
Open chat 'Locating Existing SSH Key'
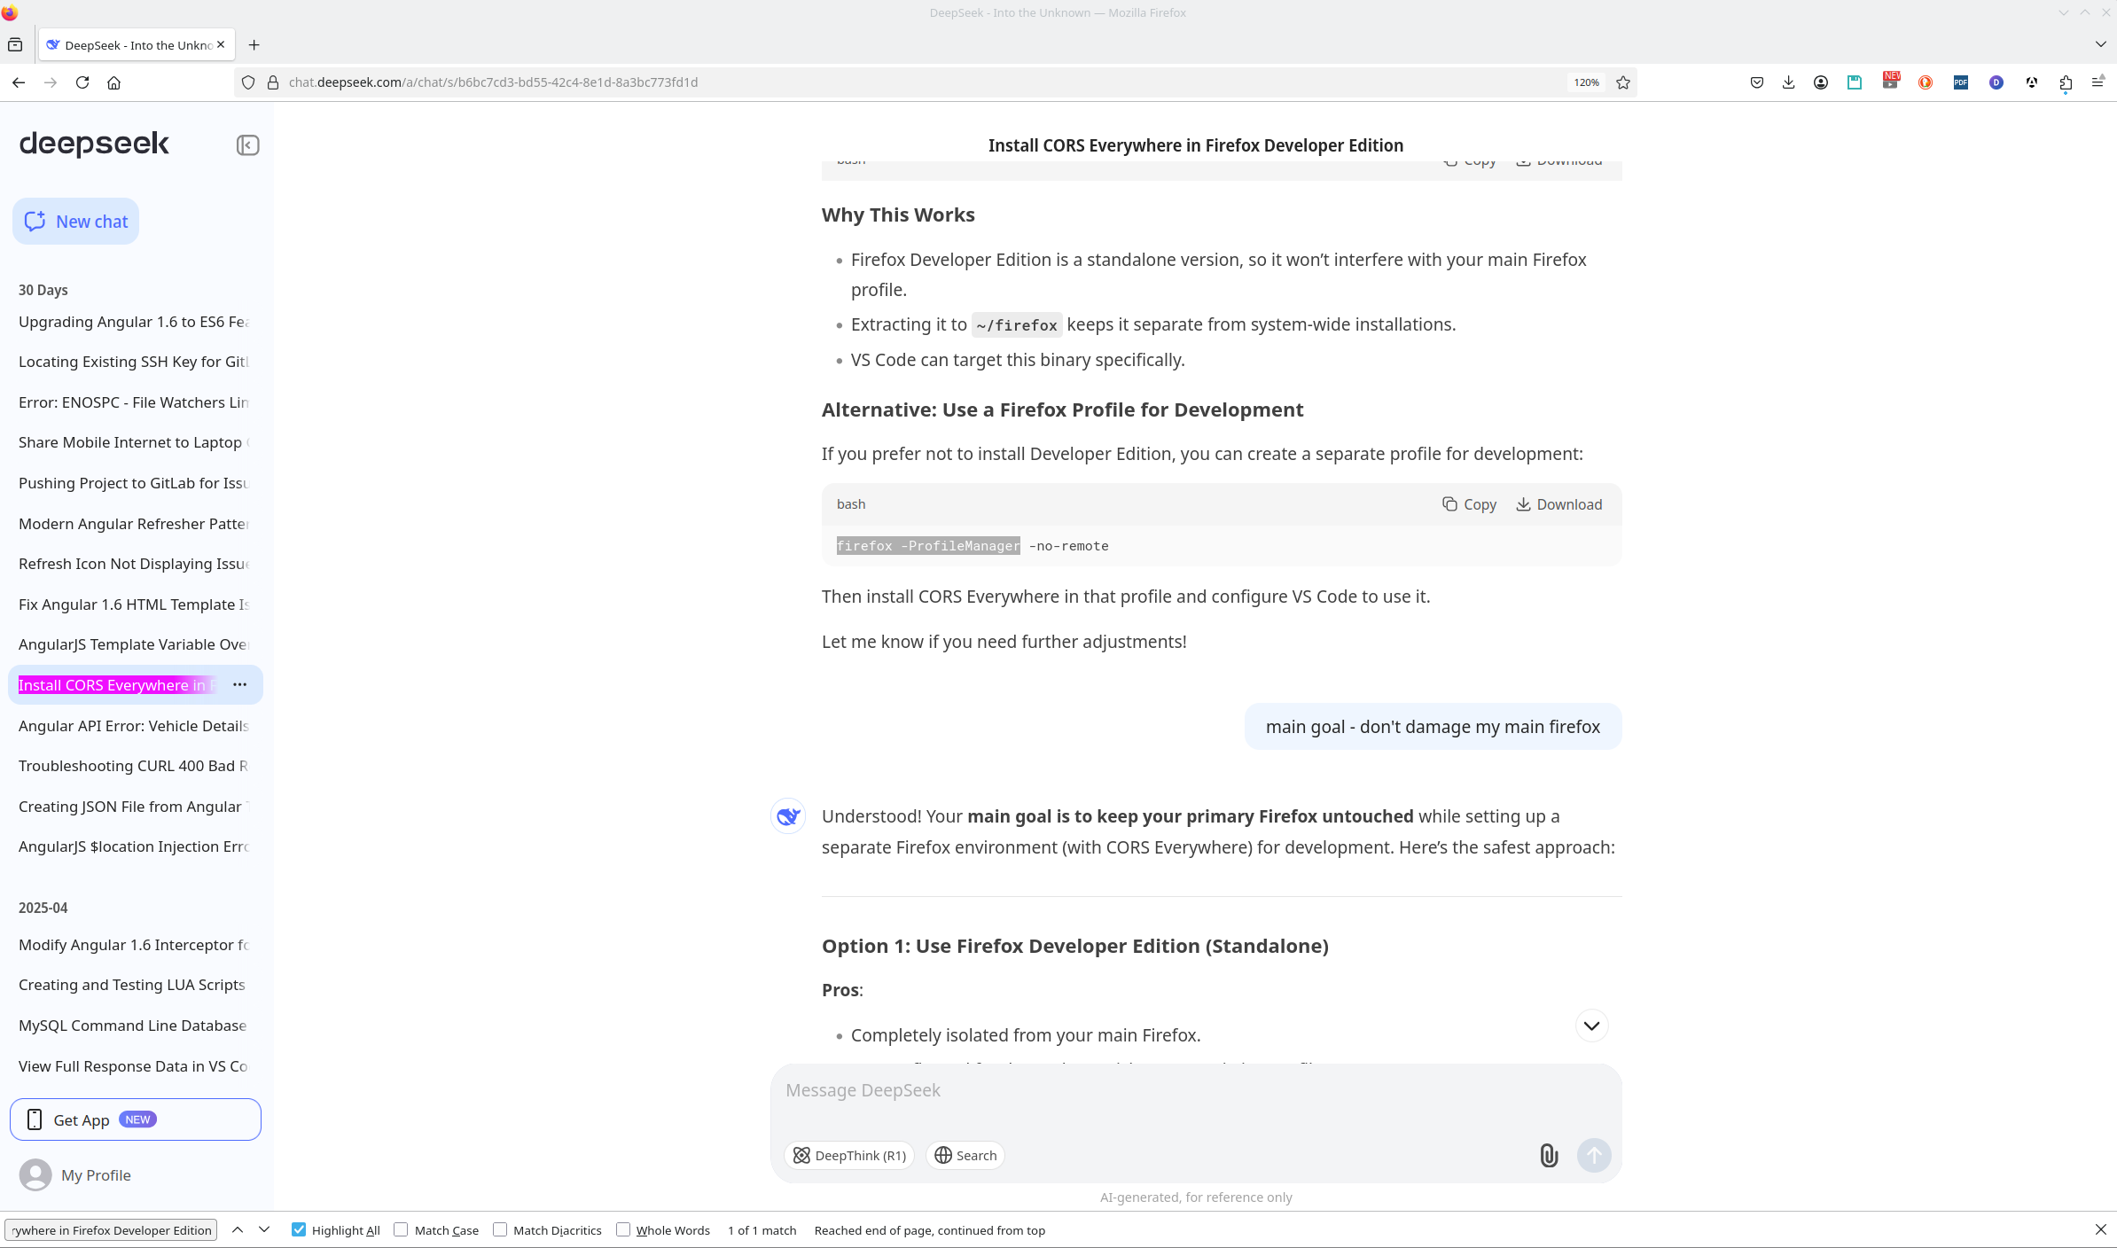[x=133, y=362]
